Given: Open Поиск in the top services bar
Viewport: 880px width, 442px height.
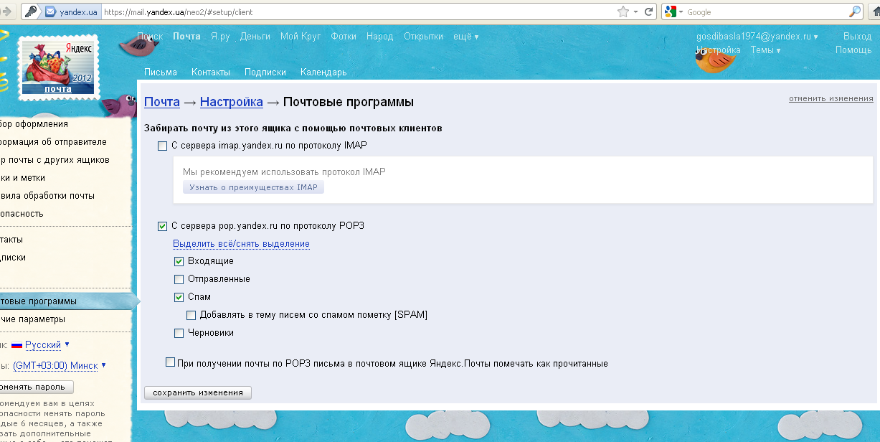Looking at the screenshot, I should pyautogui.click(x=150, y=37).
